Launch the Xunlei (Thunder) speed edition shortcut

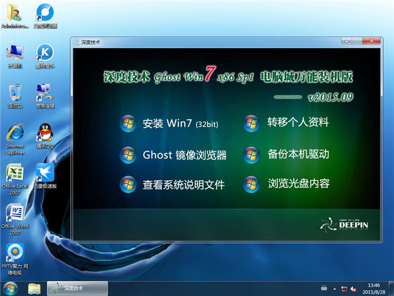tap(45, 176)
